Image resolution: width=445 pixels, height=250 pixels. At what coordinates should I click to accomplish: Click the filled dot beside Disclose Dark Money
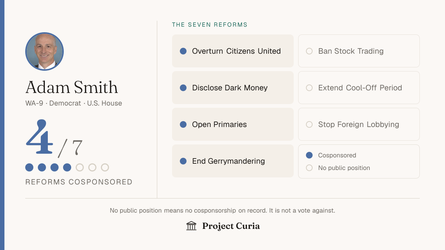pos(183,88)
